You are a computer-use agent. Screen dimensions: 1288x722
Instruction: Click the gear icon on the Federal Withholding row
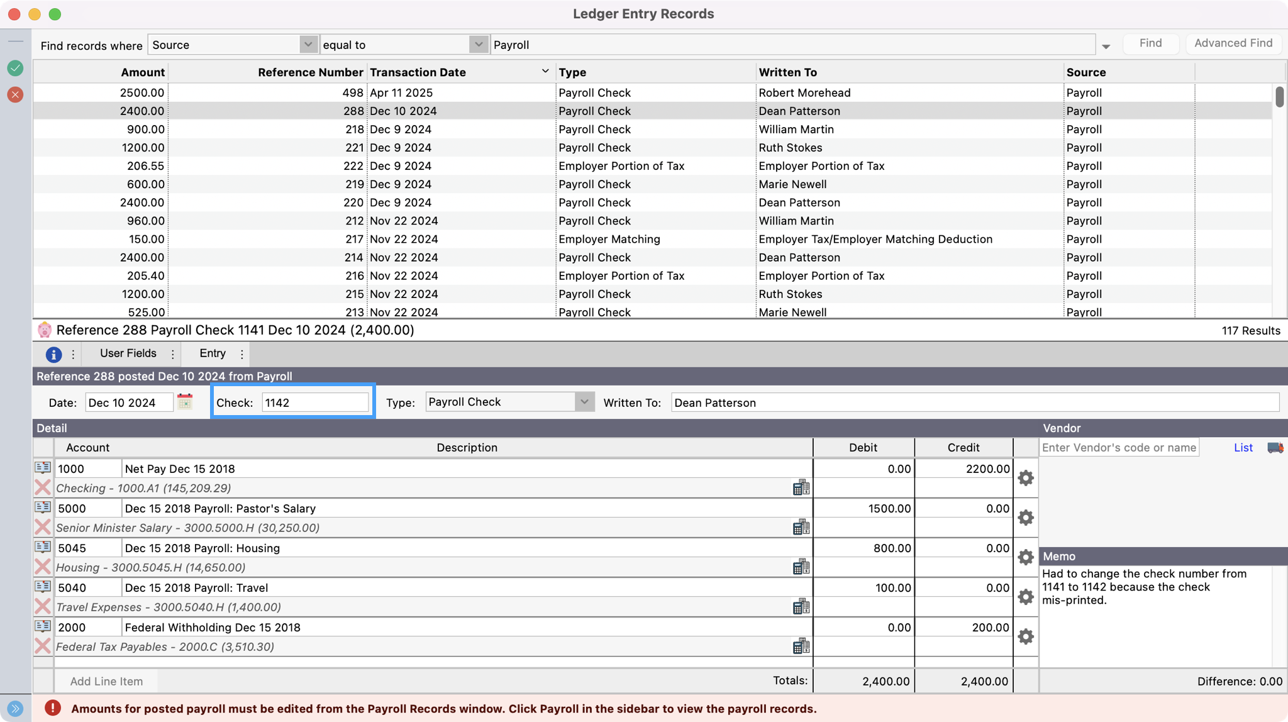(1025, 636)
